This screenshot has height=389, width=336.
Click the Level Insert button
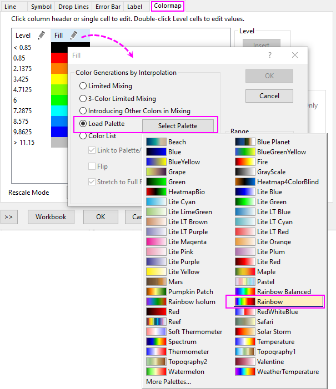click(261, 43)
